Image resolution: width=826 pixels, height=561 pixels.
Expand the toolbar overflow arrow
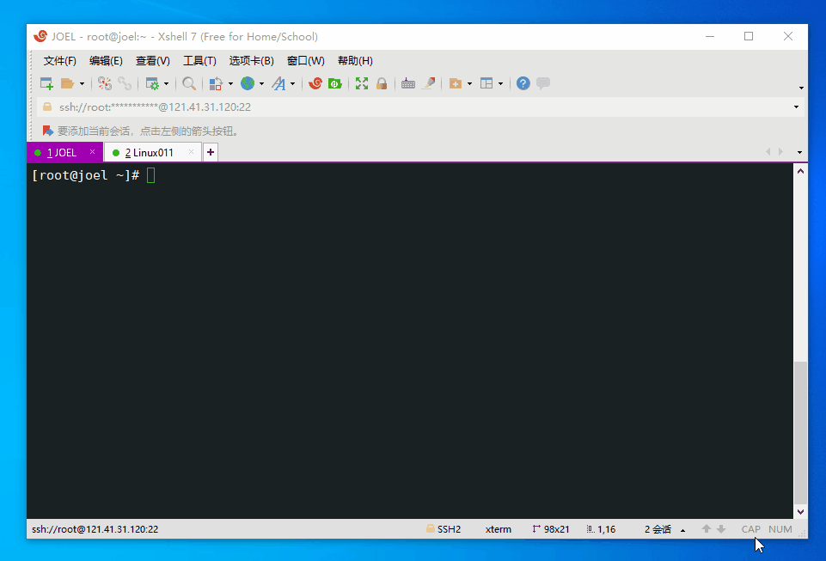[801, 88]
